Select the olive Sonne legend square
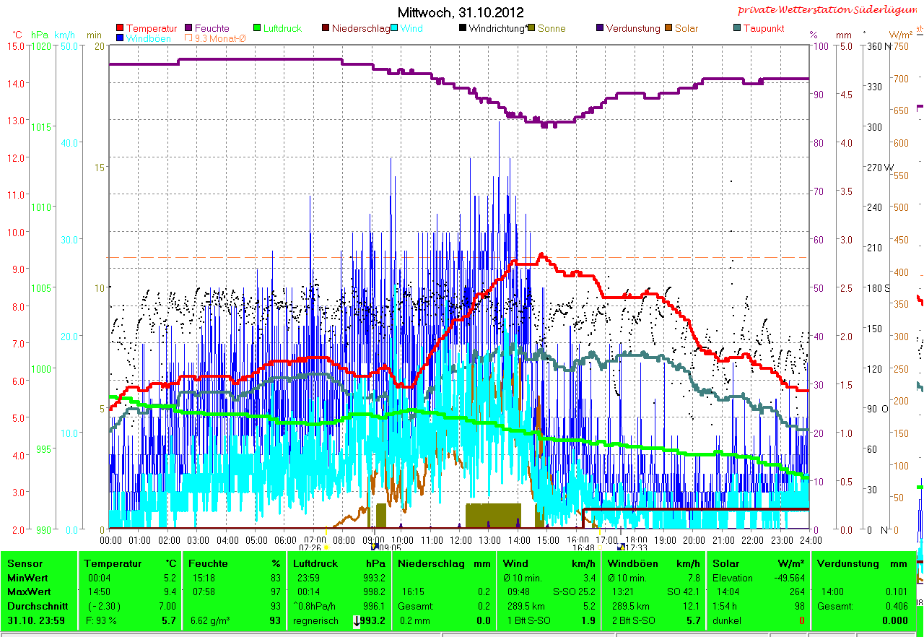 (532, 29)
